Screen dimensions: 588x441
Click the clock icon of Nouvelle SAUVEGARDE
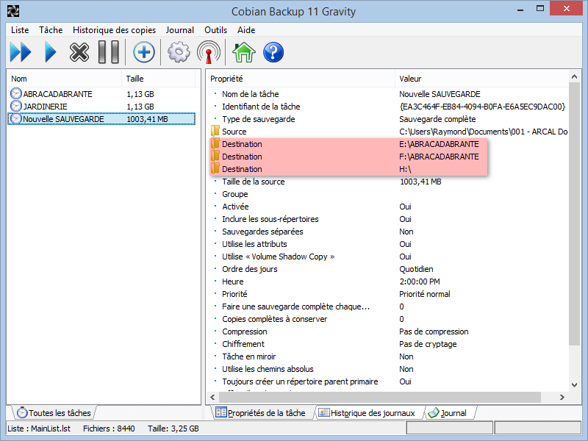pyautogui.click(x=16, y=119)
